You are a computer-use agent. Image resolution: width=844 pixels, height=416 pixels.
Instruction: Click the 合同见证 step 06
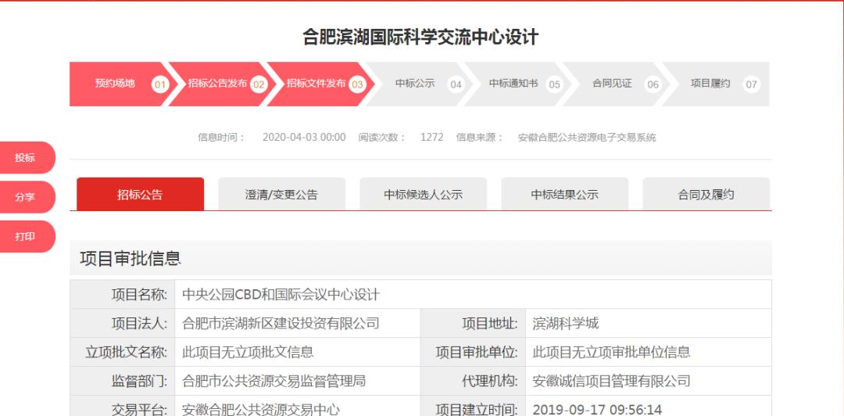pos(616,84)
